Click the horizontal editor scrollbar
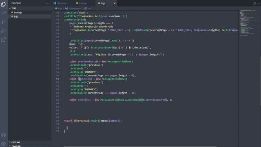The height and width of the screenshot is (147, 261). click(140, 146)
